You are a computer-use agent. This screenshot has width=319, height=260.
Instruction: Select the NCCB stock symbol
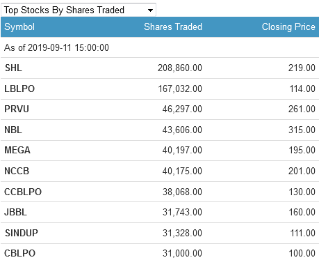click(x=17, y=171)
